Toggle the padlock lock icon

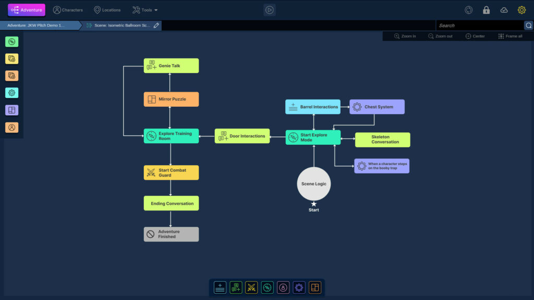pyautogui.click(x=486, y=10)
